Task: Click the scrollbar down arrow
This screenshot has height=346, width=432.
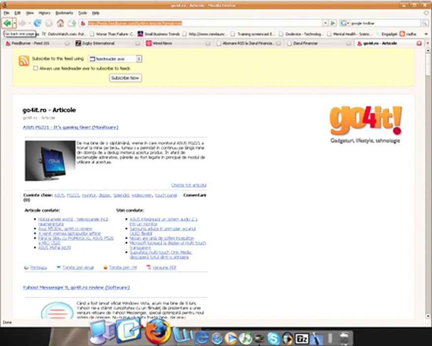Action: (428, 316)
